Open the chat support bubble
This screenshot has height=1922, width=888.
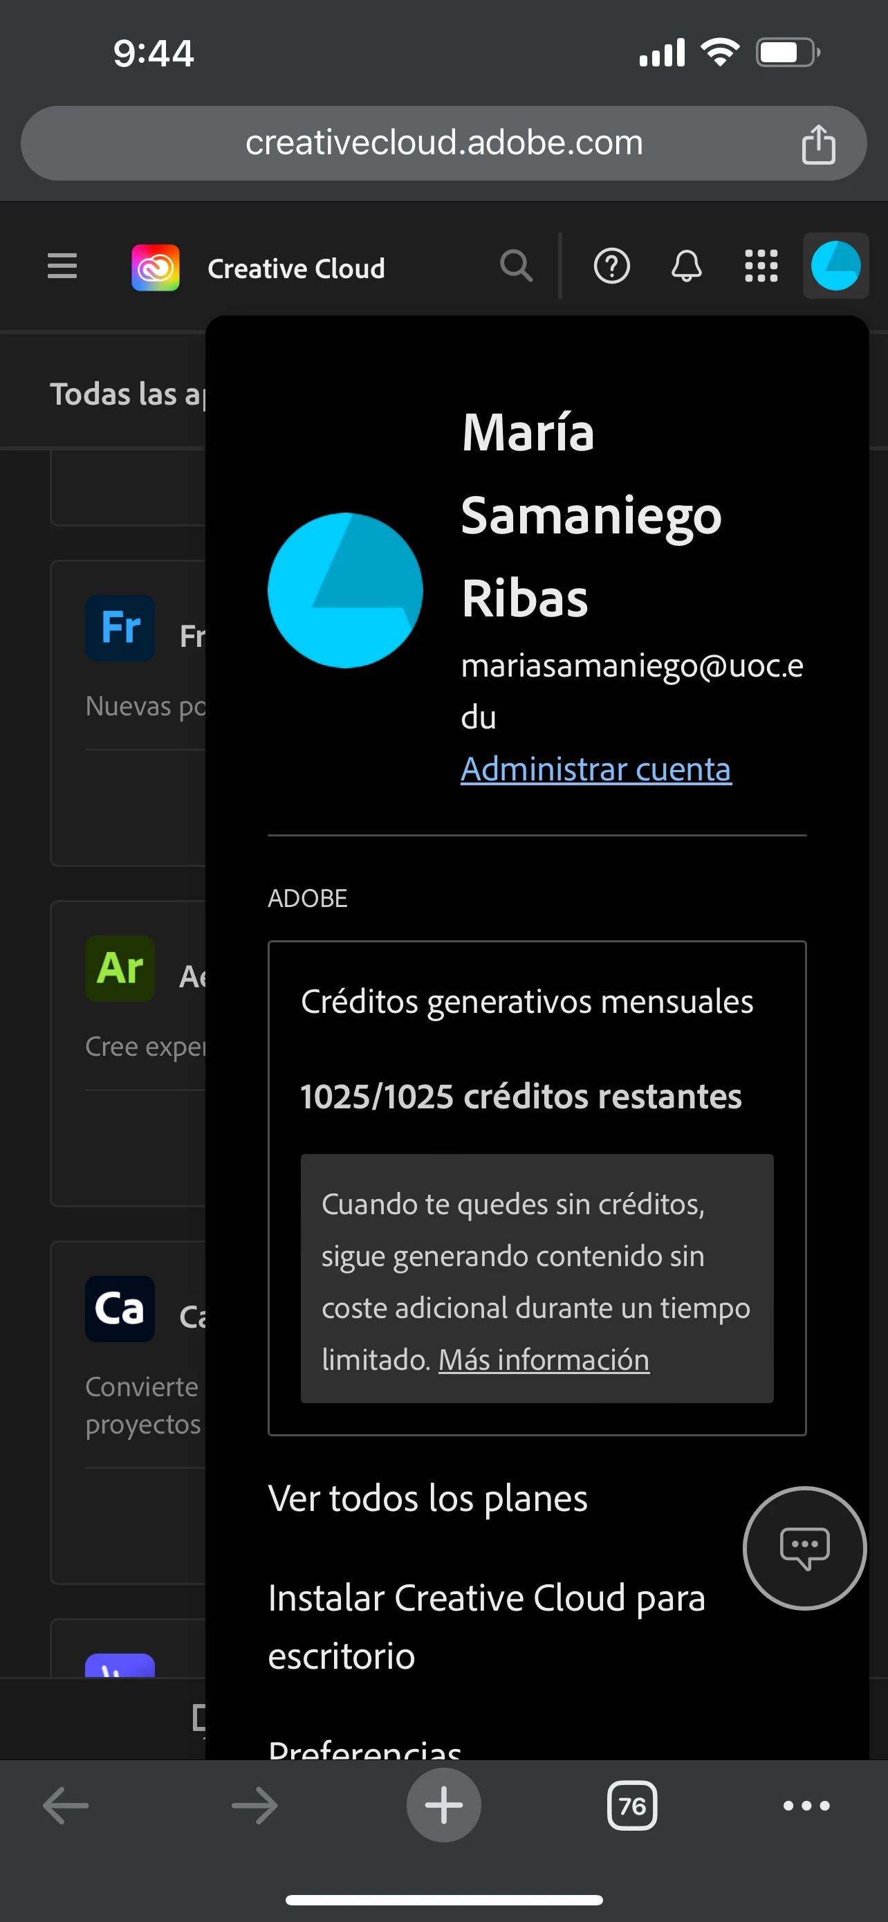[x=804, y=1548]
